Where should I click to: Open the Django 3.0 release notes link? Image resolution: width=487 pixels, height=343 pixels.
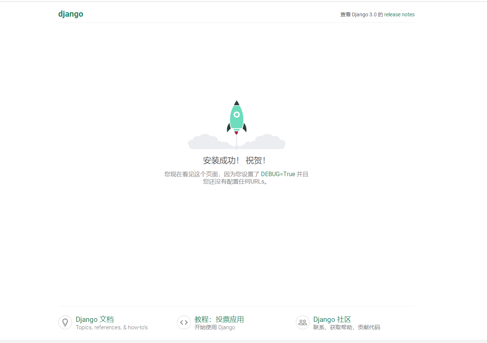coord(399,14)
